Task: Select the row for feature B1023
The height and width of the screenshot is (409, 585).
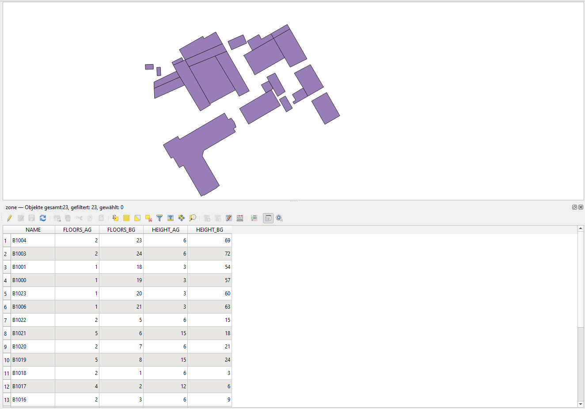Action: [6, 293]
